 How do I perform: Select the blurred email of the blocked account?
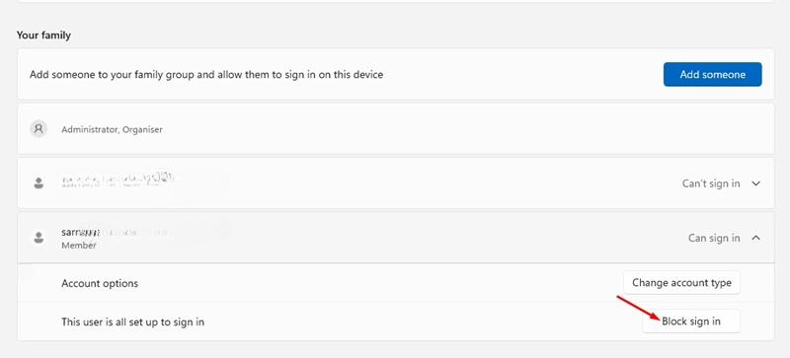click(x=118, y=180)
